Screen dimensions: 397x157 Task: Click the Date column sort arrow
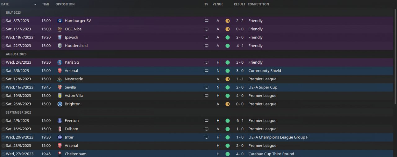point(35,4)
